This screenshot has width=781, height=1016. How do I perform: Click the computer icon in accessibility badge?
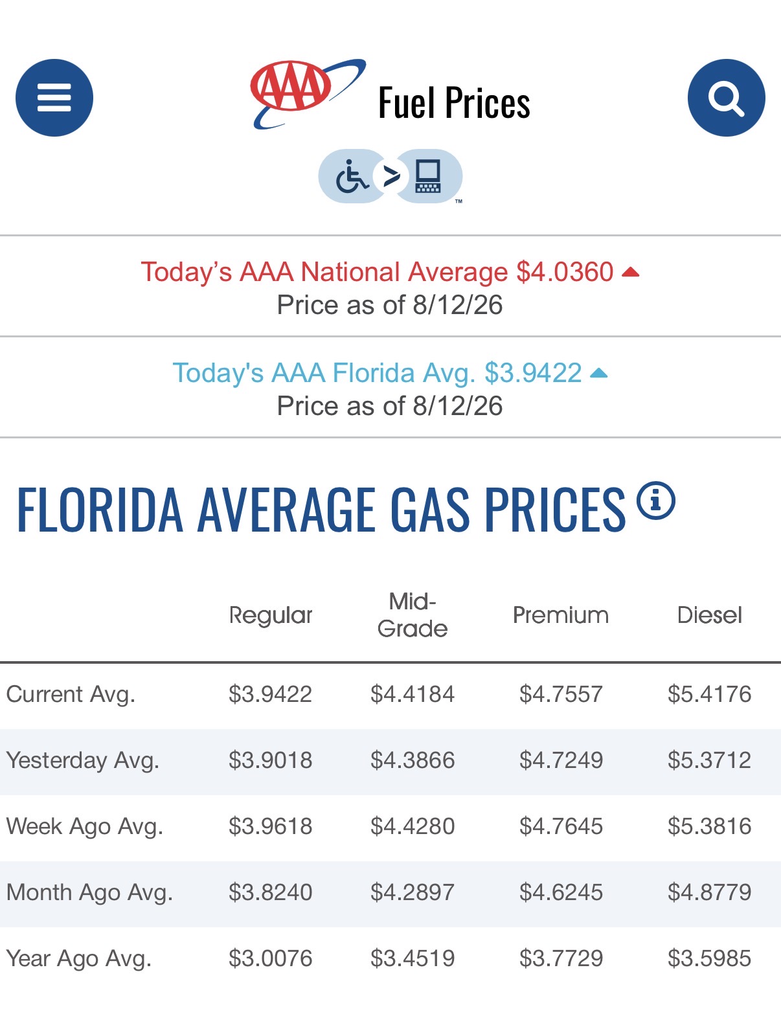428,176
